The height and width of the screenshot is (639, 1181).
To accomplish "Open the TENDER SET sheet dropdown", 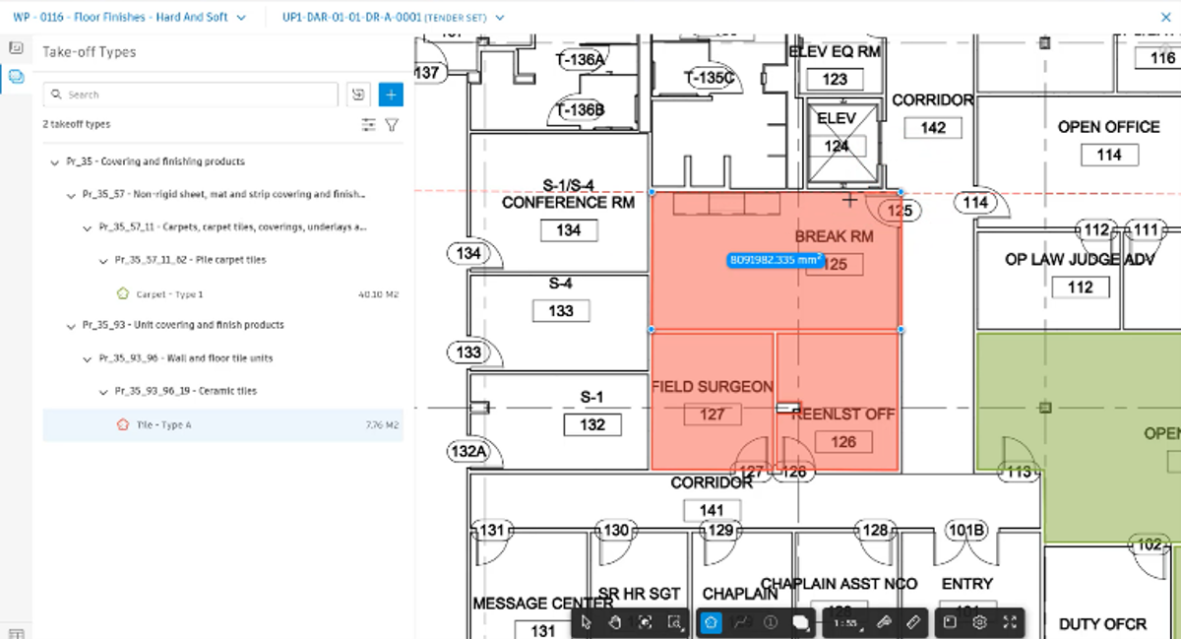I will point(392,17).
